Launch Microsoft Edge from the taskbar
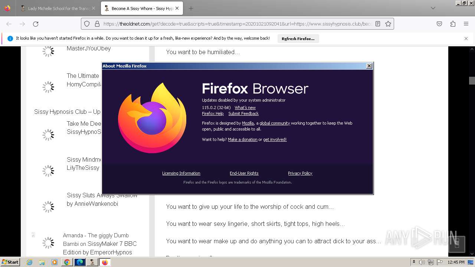 80,262
